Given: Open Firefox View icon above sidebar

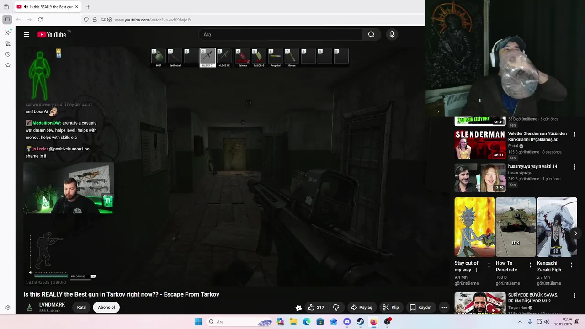Looking at the screenshot, I should tap(6, 7).
